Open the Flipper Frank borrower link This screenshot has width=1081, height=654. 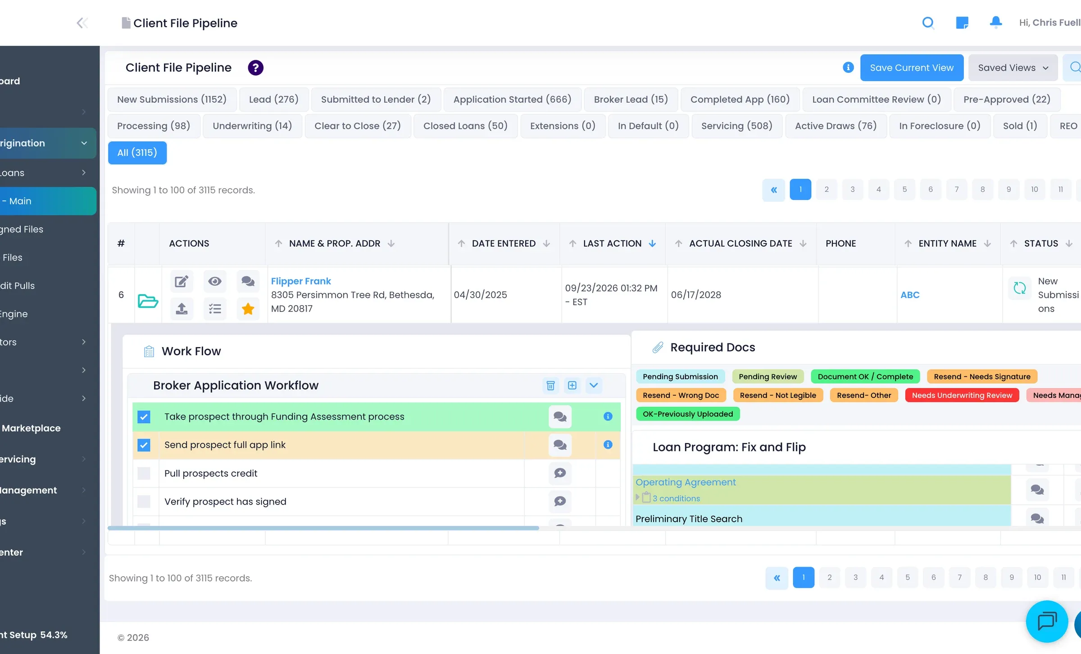coord(301,281)
